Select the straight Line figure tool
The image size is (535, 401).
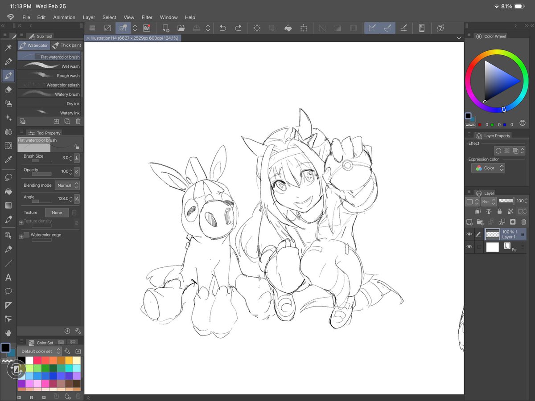pos(8,263)
